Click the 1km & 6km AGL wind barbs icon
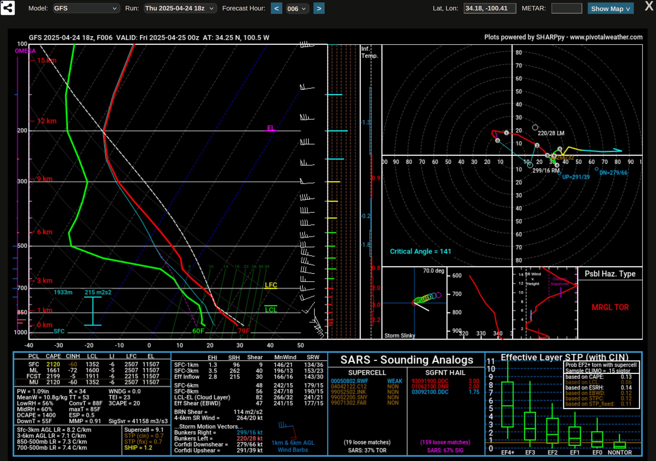This screenshot has height=461, width=656. [x=287, y=430]
